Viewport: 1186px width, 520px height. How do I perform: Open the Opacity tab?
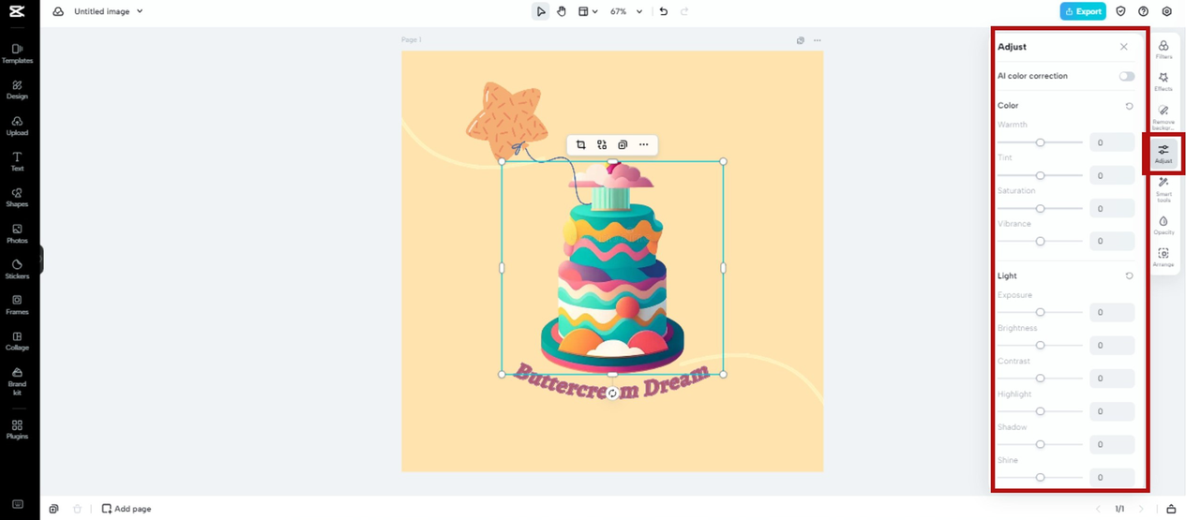[1163, 225]
